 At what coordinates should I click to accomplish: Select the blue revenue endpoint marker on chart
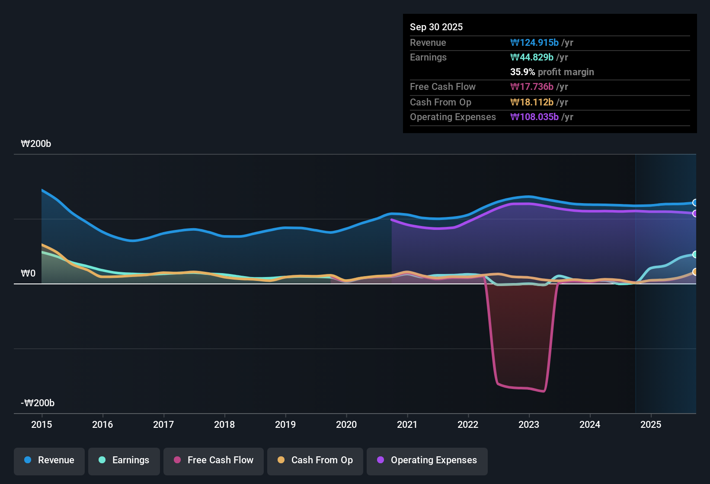(695, 202)
